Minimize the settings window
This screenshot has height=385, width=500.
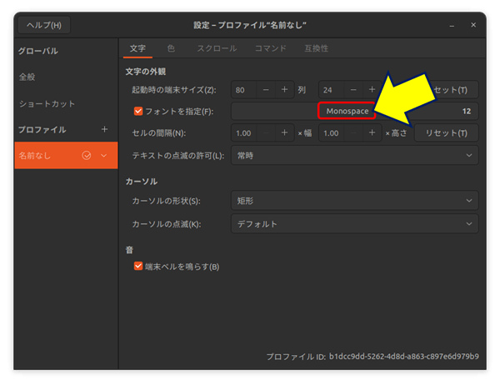[x=452, y=26]
